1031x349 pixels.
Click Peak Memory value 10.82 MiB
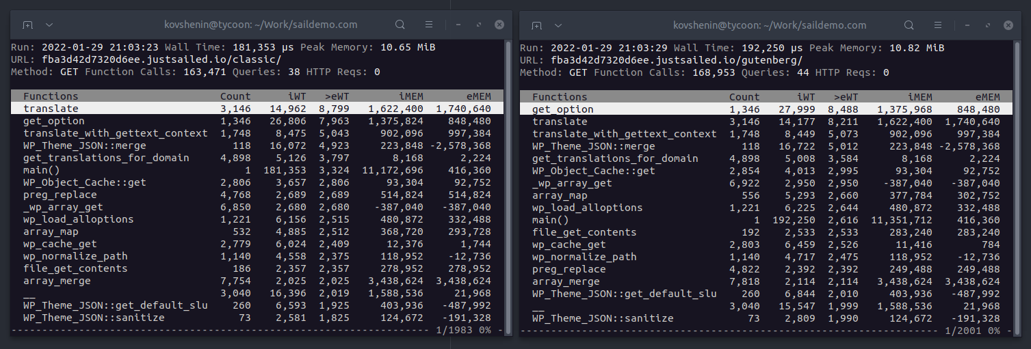pos(917,47)
